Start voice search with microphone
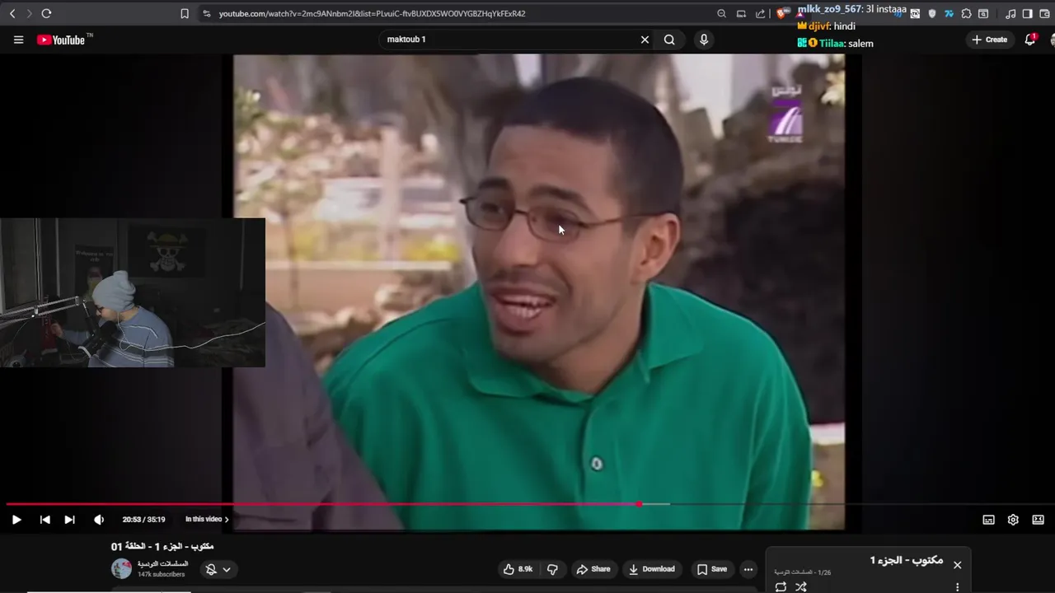 (703, 40)
